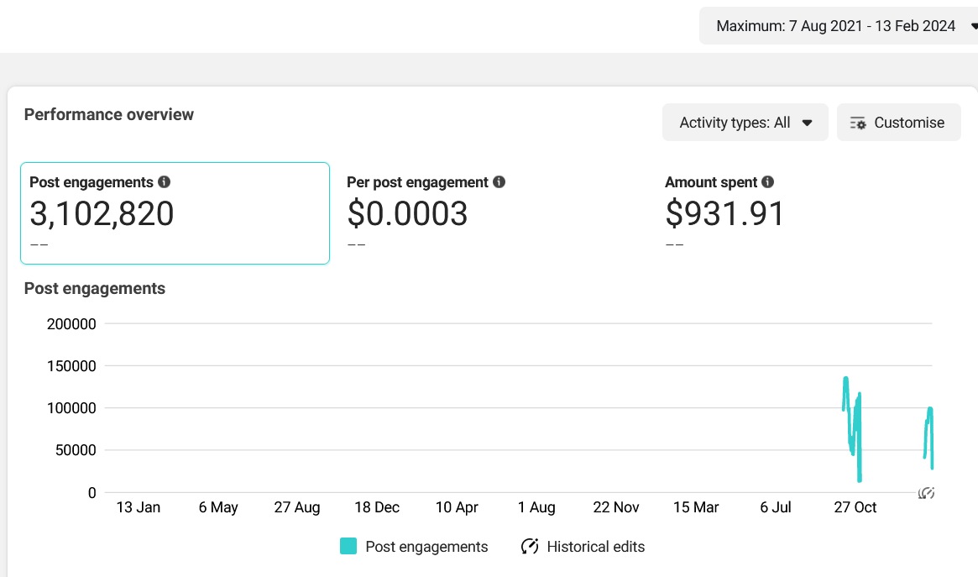Click the info icon next to Amount spent
This screenshot has width=978, height=577.
tap(768, 182)
